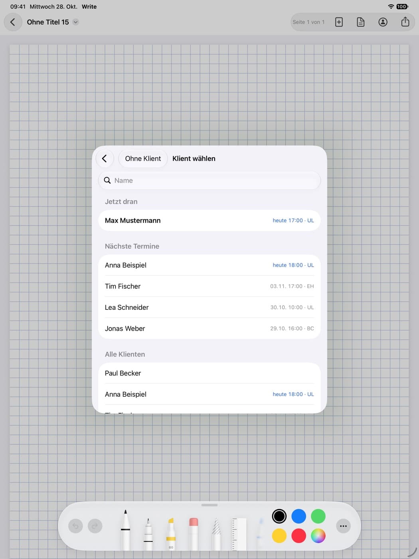Expand the Ohne Titel 15 title dropdown
Image resolution: width=419 pixels, height=559 pixels.
point(75,22)
